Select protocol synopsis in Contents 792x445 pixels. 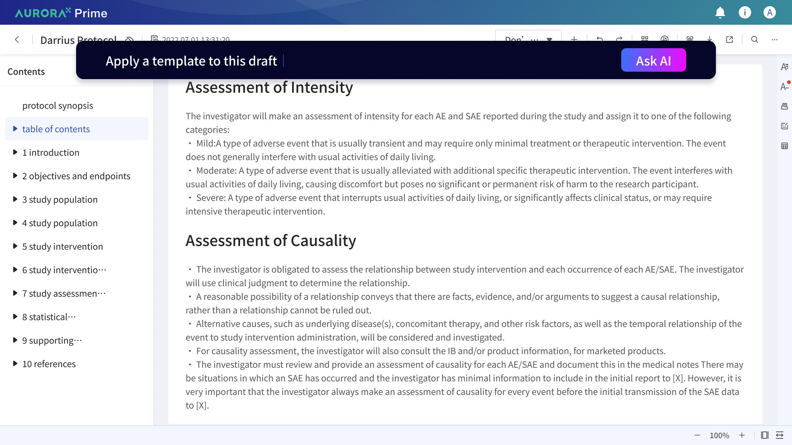click(x=58, y=106)
